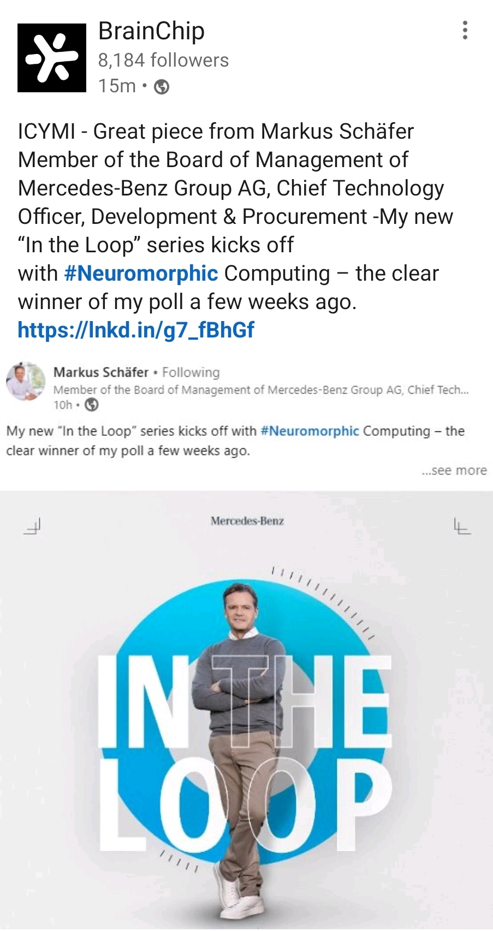493x931 pixels.
Task: Tap the BrainChip company logo
Action: [52, 58]
